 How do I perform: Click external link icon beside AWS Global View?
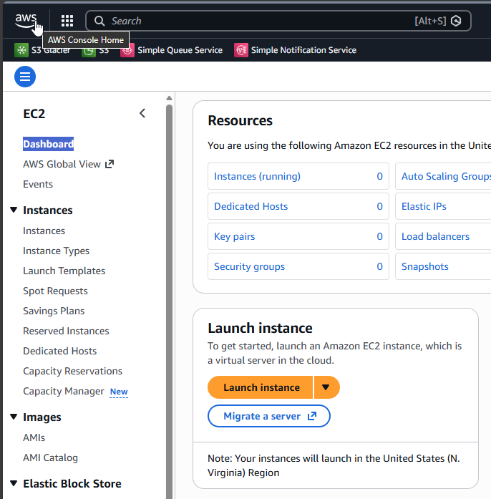(110, 164)
